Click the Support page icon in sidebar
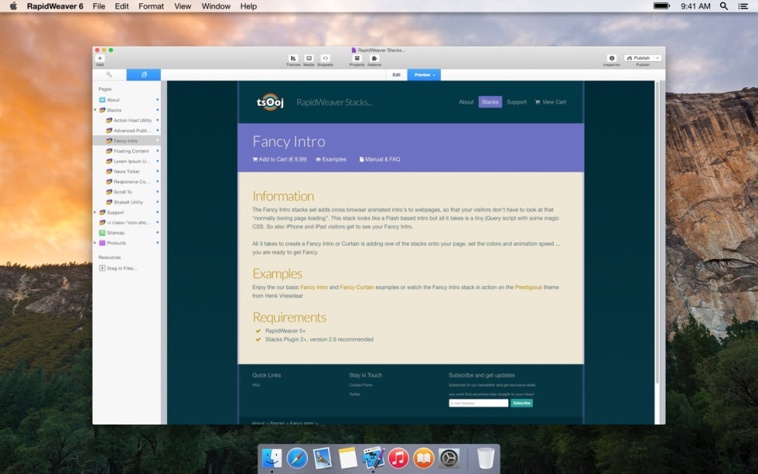Screen dimensions: 758x474 click(x=102, y=212)
